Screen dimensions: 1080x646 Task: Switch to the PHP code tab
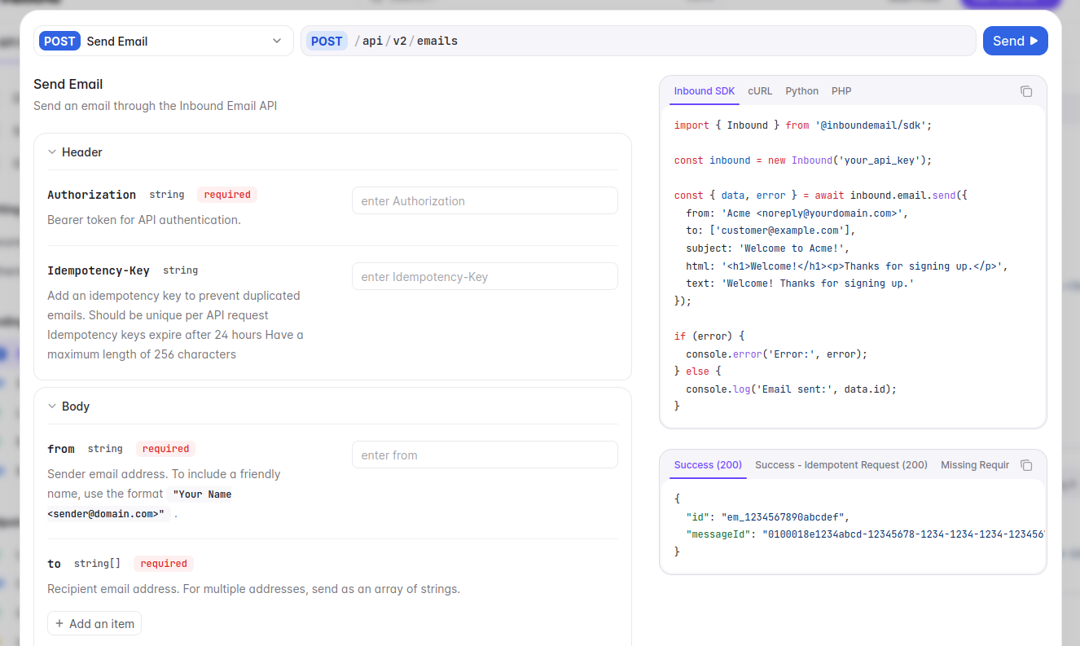(841, 91)
